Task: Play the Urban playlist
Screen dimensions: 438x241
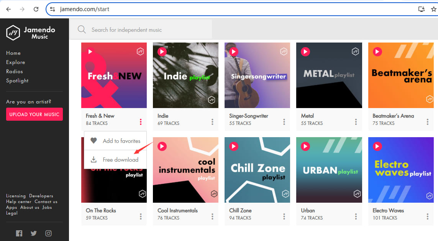Action: 305,146
